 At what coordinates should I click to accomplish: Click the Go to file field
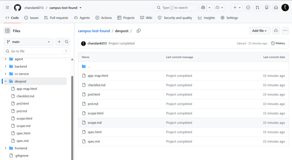(x=37, y=51)
